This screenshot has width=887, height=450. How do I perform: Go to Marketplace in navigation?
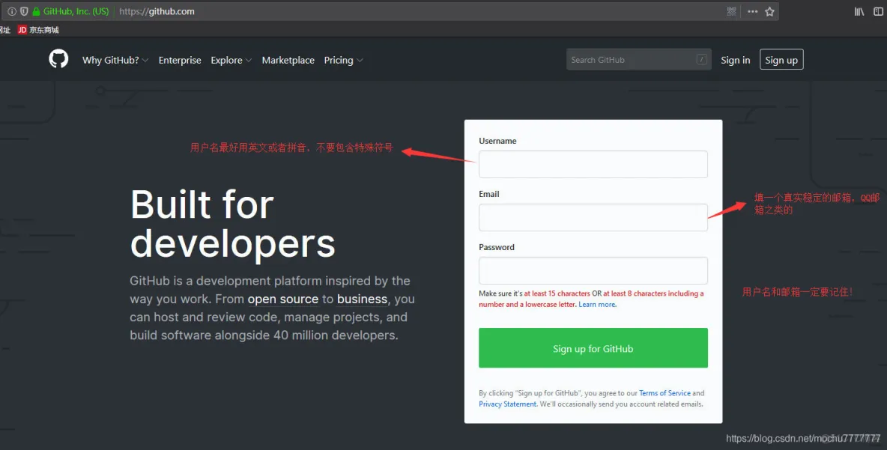coord(288,60)
